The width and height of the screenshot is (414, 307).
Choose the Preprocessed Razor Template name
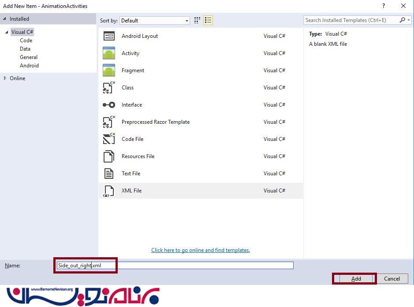pyautogui.click(x=156, y=122)
